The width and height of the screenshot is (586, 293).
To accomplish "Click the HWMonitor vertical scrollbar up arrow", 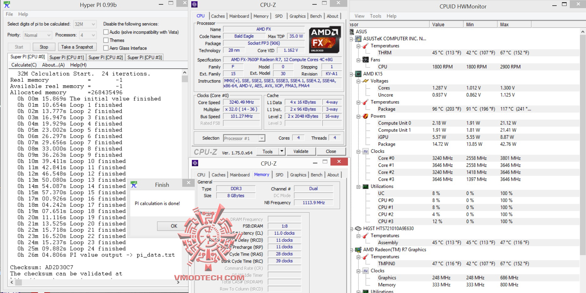I will pos(583,32).
